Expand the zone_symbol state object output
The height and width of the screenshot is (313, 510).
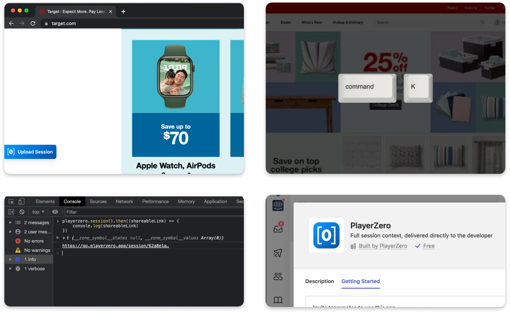coord(64,238)
